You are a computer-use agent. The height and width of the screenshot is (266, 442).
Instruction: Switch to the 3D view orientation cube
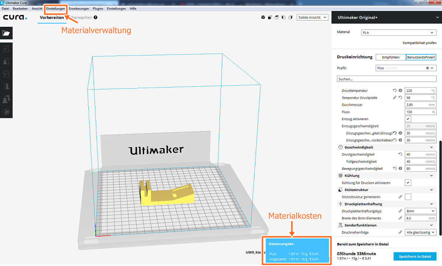click(263, 17)
